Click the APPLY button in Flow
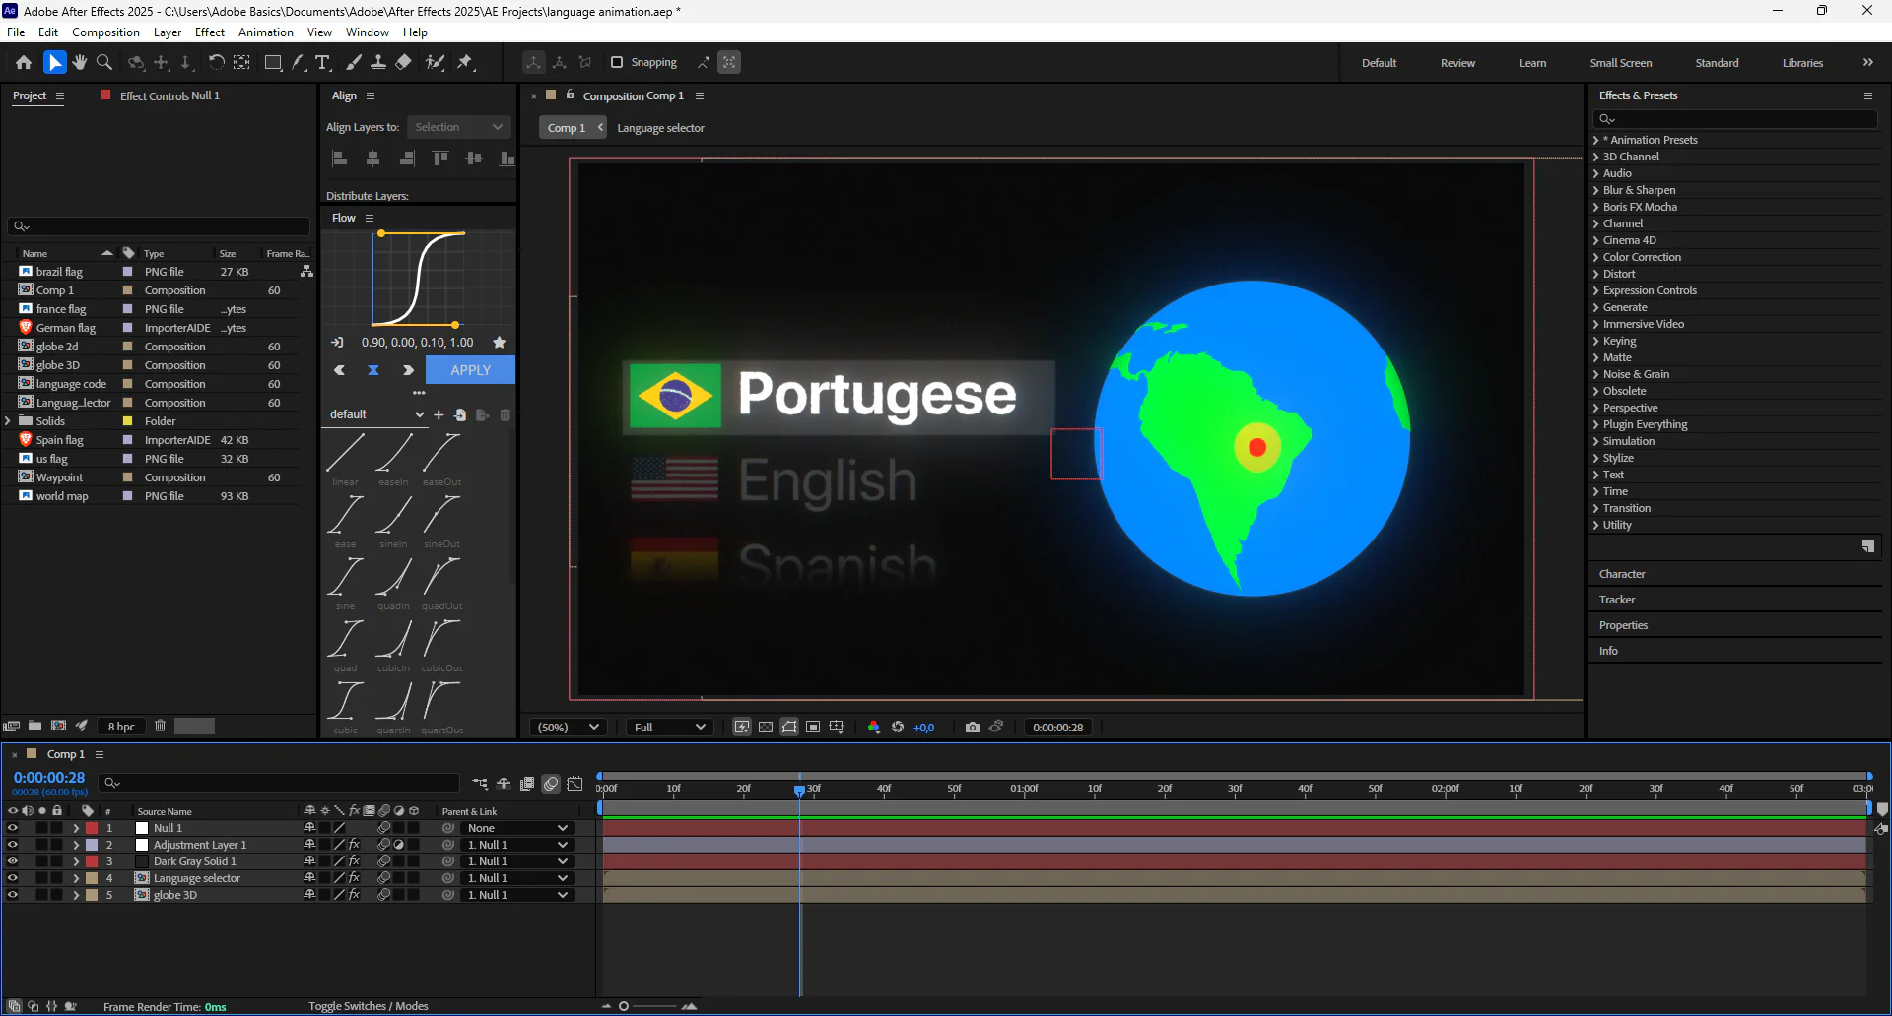Screen dimensions: 1892x1016 click(470, 370)
